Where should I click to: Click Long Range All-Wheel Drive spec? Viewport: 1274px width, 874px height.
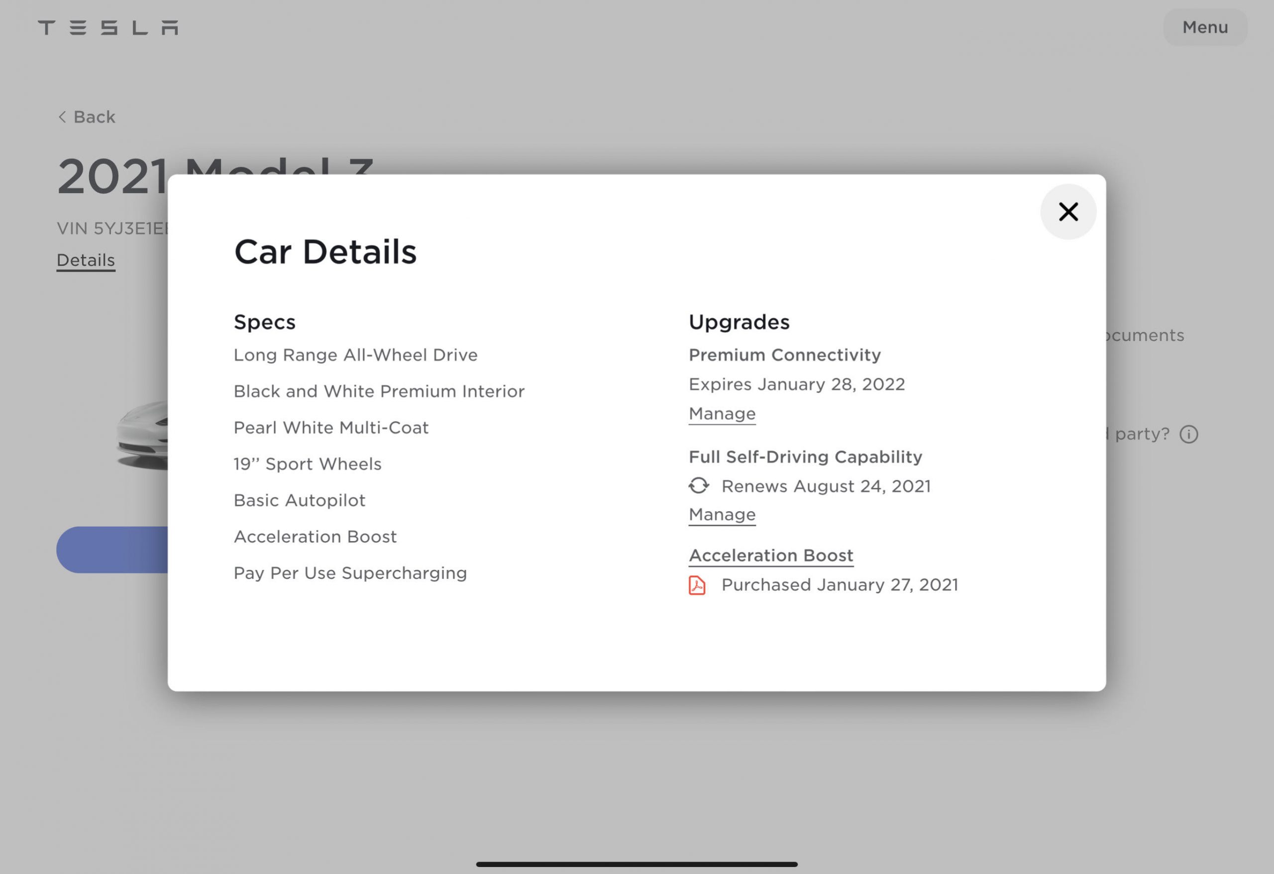(355, 355)
